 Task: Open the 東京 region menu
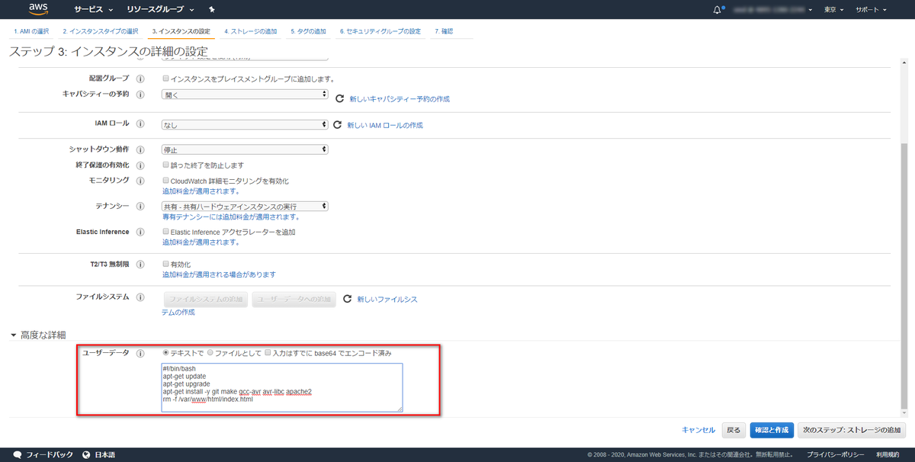[834, 10]
